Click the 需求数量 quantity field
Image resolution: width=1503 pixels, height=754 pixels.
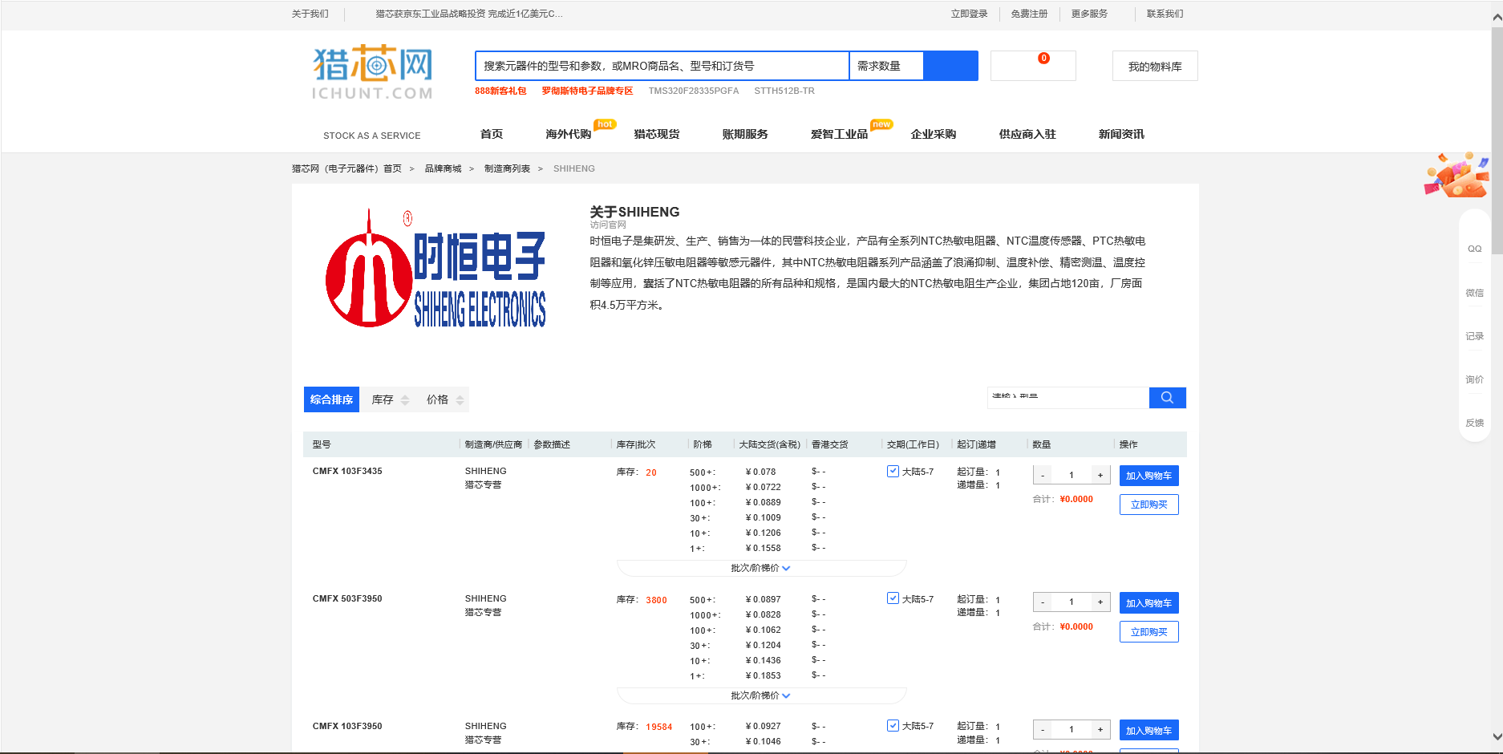pyautogui.click(x=886, y=66)
